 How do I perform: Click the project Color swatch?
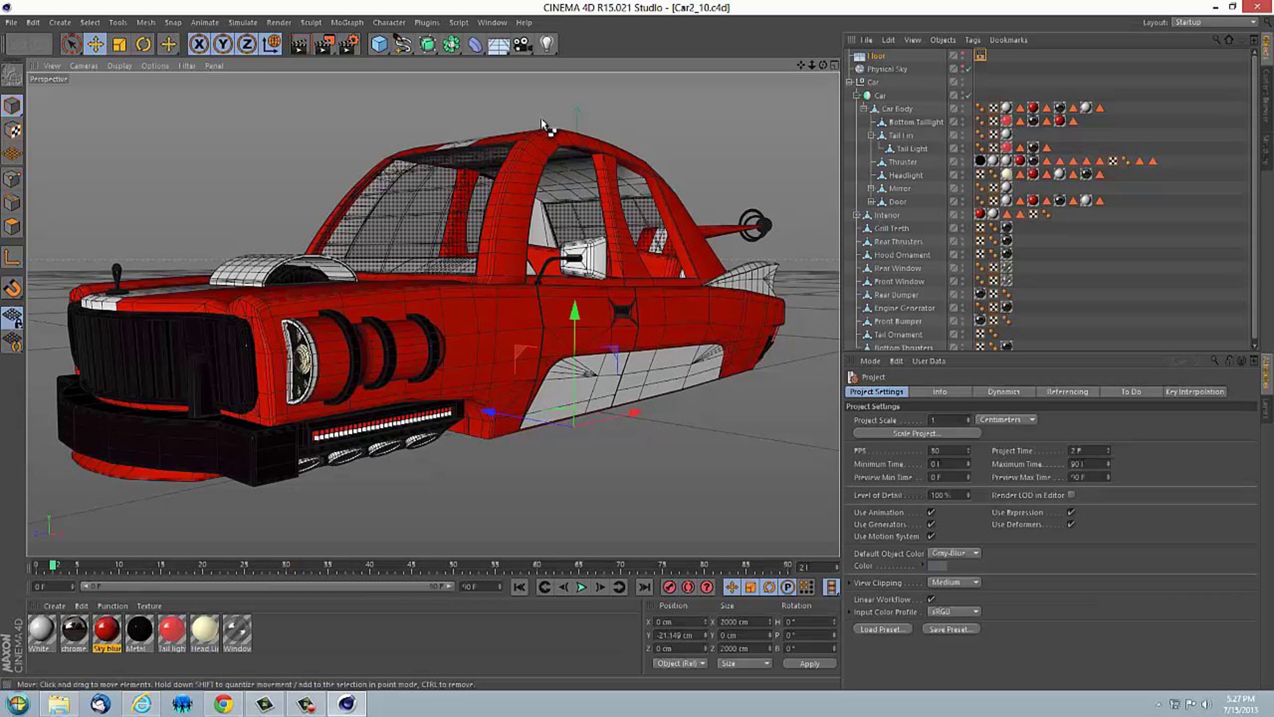937,566
